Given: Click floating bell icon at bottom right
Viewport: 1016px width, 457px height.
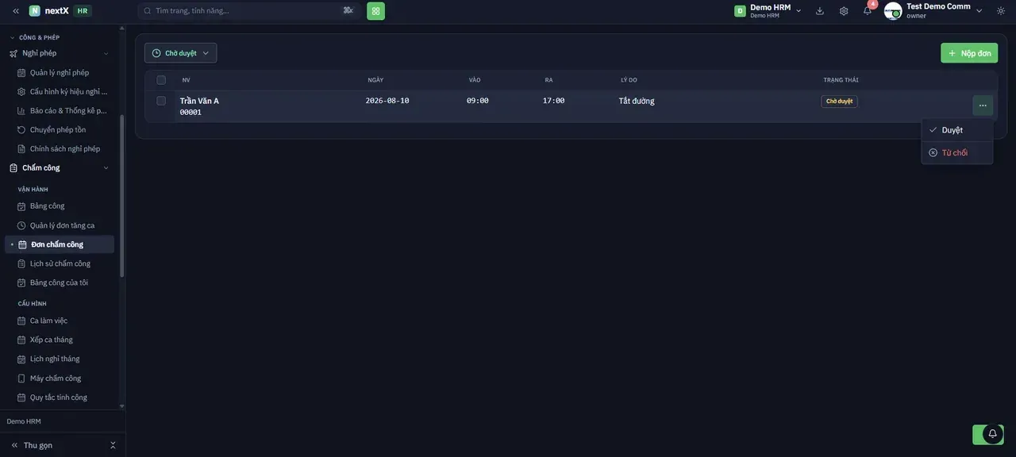Looking at the screenshot, I should point(992,434).
